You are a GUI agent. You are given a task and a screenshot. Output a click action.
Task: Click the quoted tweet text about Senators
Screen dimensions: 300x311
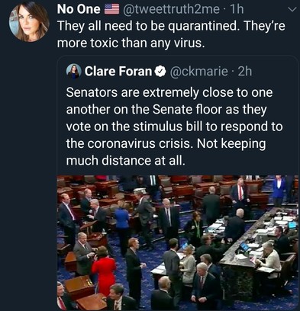[174, 127]
